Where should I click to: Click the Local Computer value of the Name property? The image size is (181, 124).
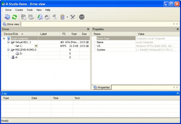click(145, 42)
